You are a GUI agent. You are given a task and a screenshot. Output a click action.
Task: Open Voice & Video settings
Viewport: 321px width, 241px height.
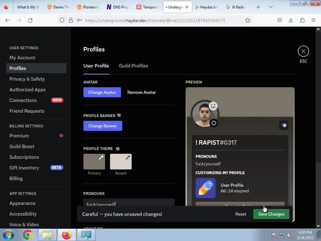[x=36, y=224]
